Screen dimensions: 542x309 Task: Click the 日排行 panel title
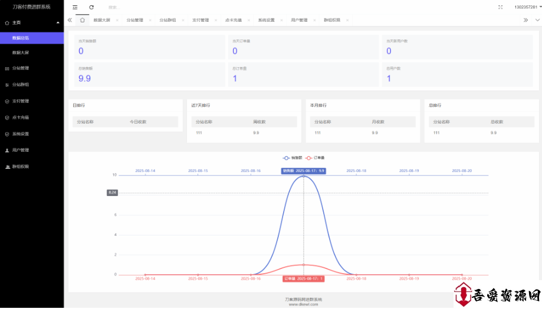point(79,105)
